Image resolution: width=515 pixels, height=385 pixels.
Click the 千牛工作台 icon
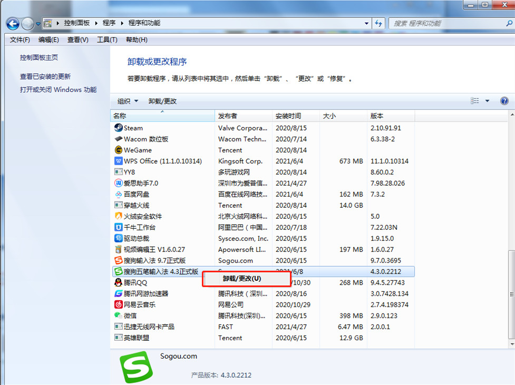point(118,227)
